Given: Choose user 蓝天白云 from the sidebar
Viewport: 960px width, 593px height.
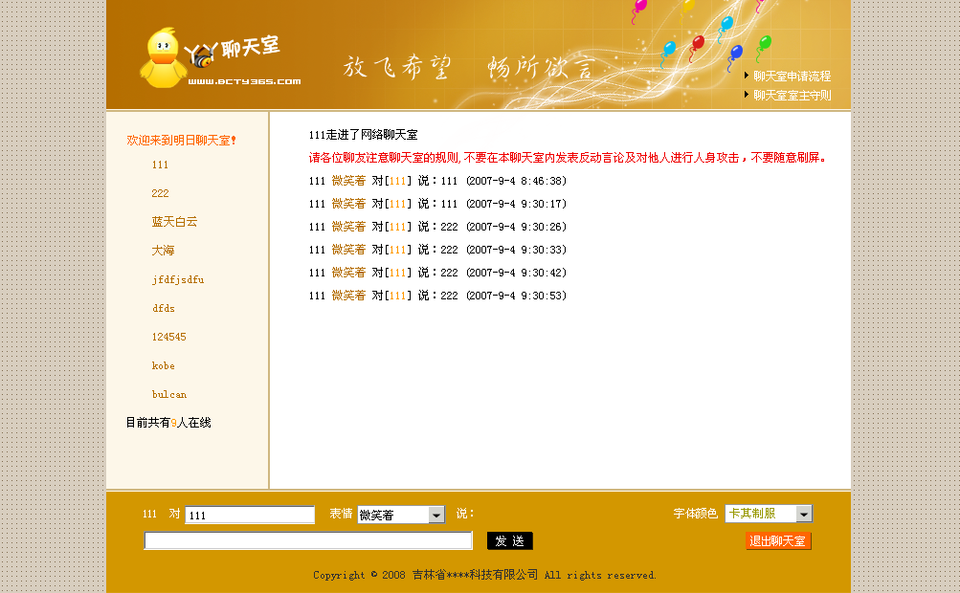Looking at the screenshot, I should (x=174, y=222).
